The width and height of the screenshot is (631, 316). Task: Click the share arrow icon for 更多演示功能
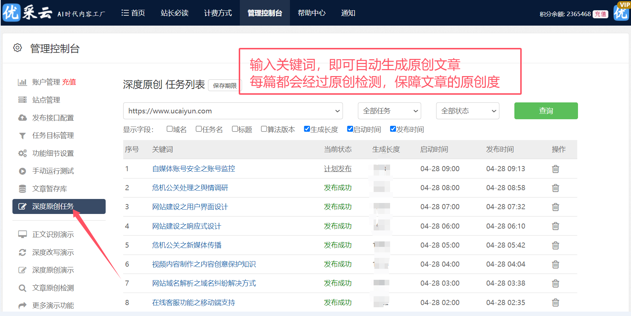click(22, 305)
